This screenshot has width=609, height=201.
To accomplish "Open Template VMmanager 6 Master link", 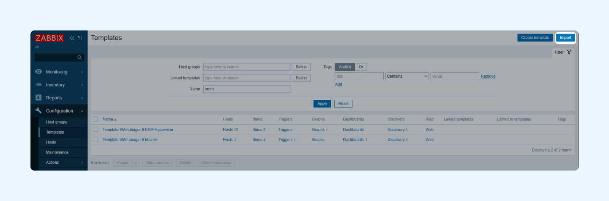I will click(x=130, y=140).
